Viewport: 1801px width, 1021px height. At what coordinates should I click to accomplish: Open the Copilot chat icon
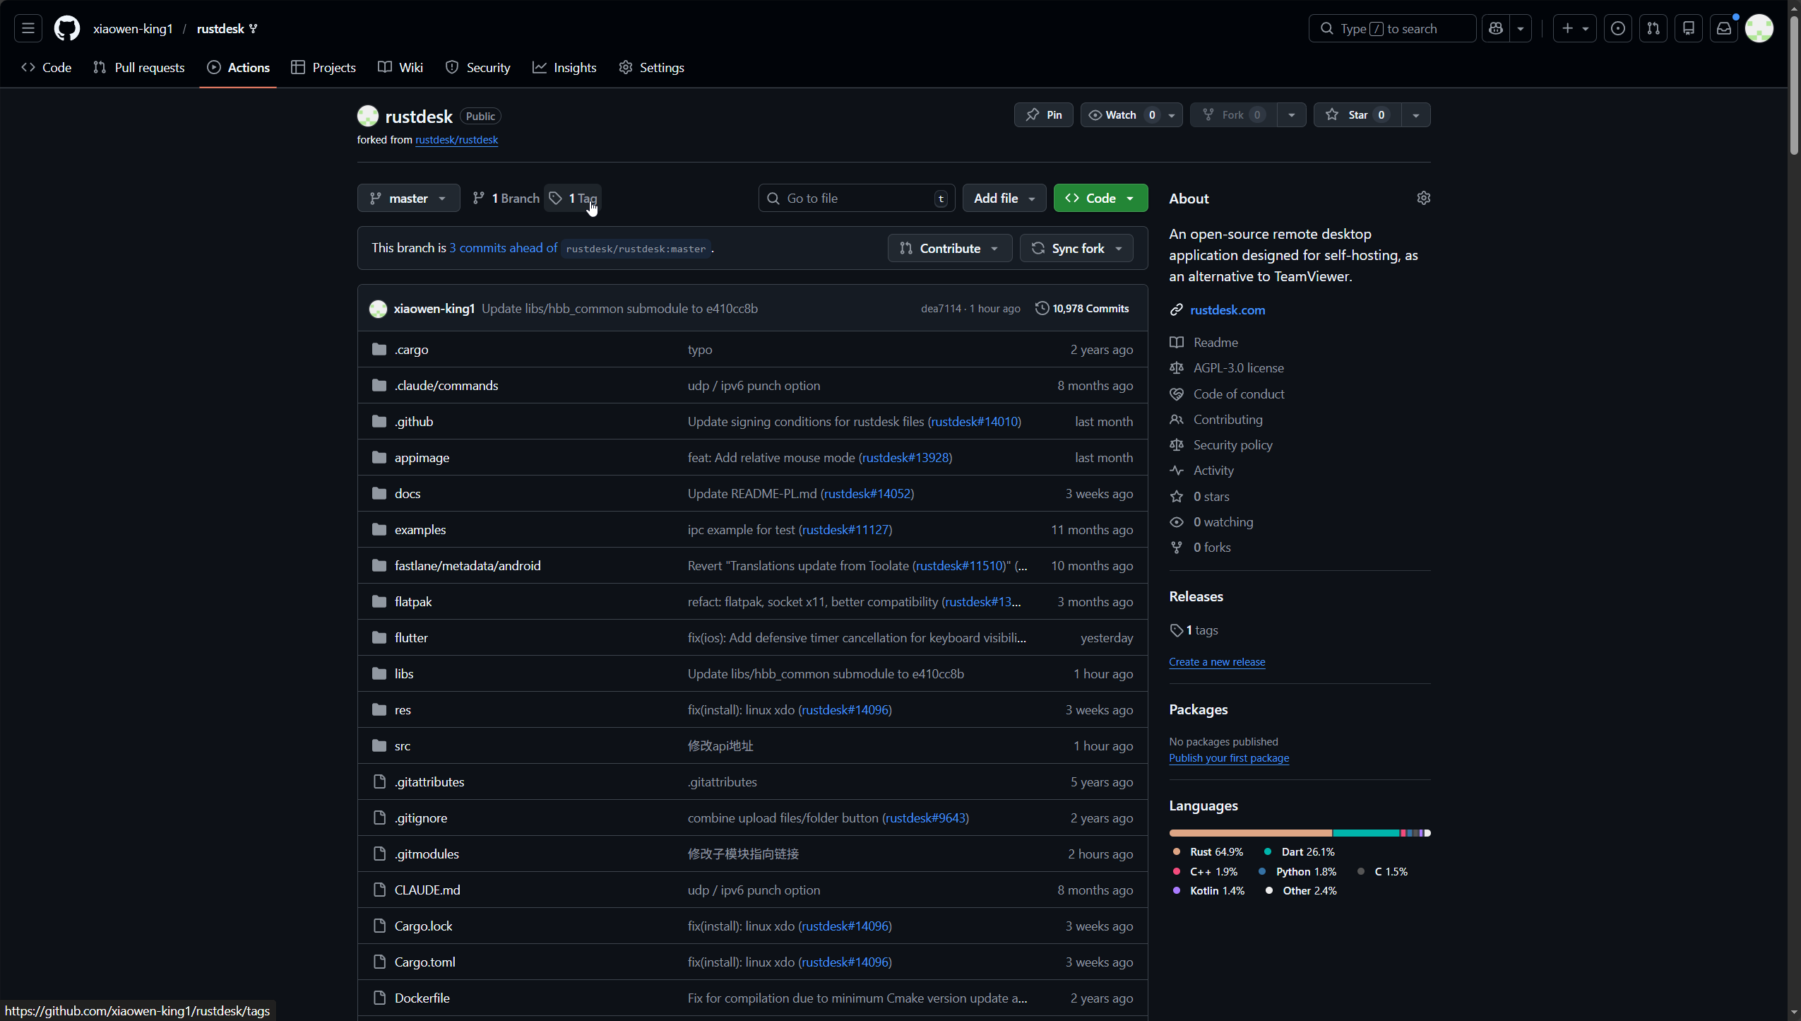[x=1496, y=28]
